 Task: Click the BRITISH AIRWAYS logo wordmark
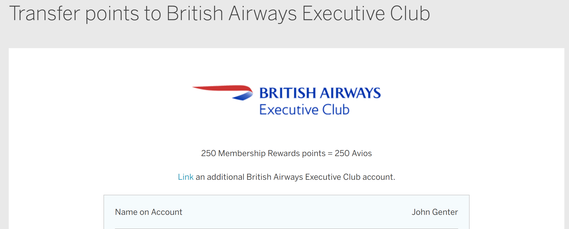(320, 93)
